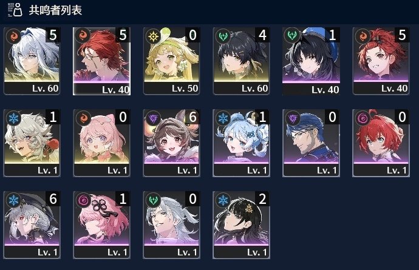Click the purple spiral icon on the red-haired Lv. 1 card
This screenshot has height=270, width=419.
pos(363,118)
